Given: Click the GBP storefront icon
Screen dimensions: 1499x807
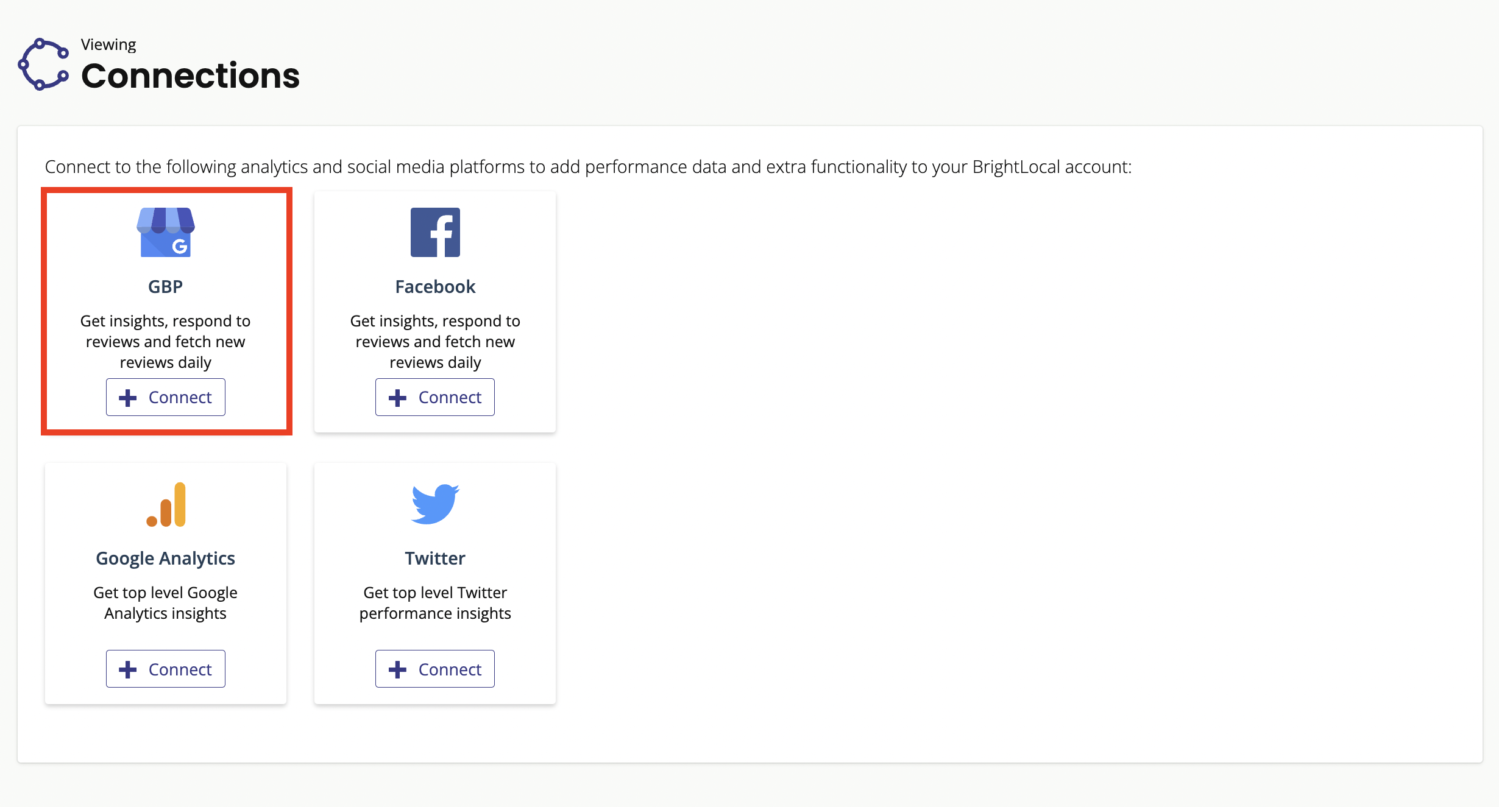Looking at the screenshot, I should [x=166, y=232].
